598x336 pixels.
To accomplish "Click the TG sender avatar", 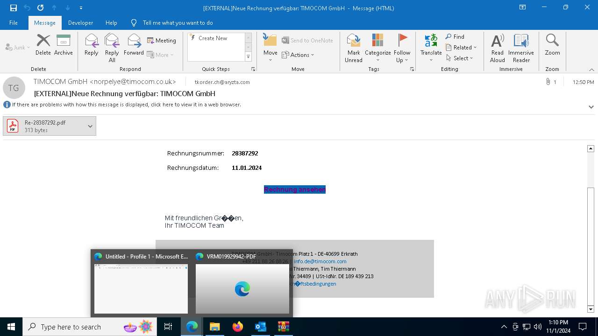I will [14, 88].
